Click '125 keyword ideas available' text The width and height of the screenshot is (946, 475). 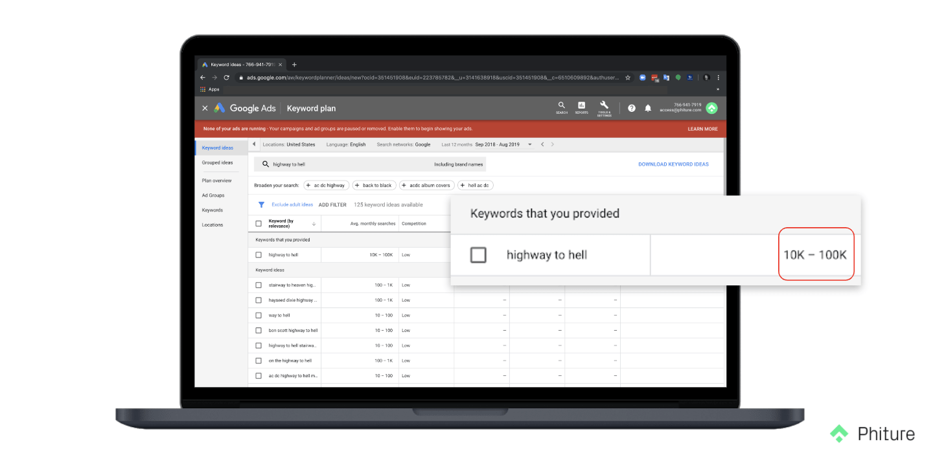388,204
